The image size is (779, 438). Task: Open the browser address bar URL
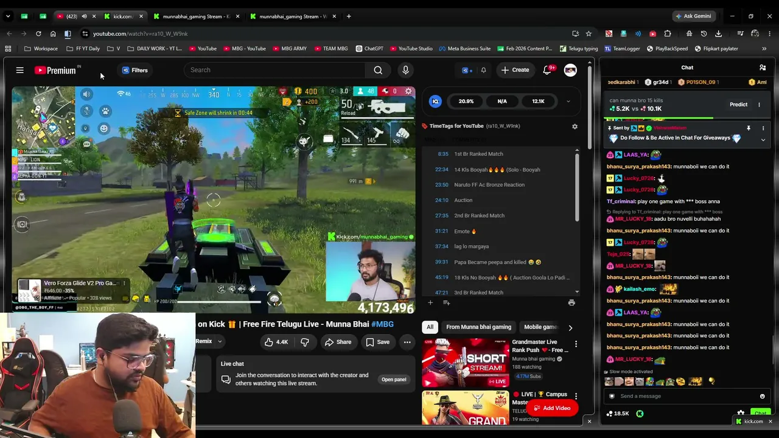(x=141, y=33)
